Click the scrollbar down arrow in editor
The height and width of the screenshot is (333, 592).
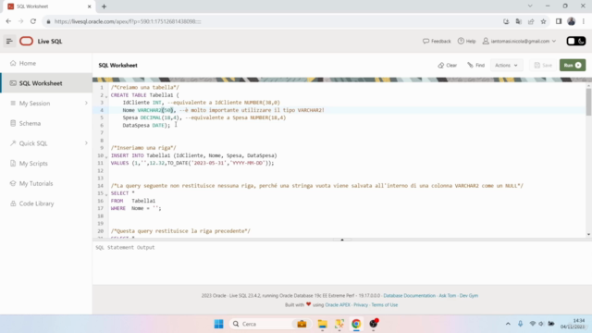pos(588,234)
